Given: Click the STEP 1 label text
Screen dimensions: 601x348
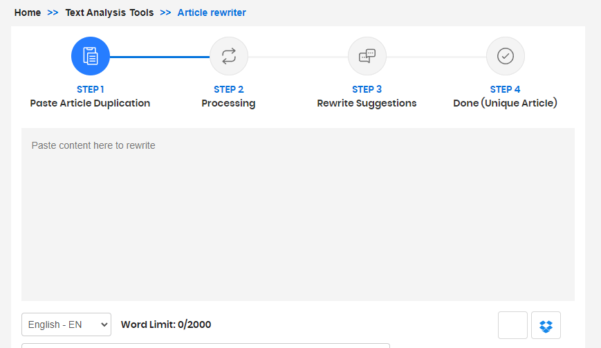Looking at the screenshot, I should pyautogui.click(x=91, y=89).
